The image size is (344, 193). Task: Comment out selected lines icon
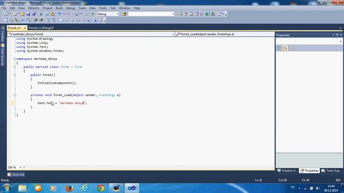click(x=48, y=20)
